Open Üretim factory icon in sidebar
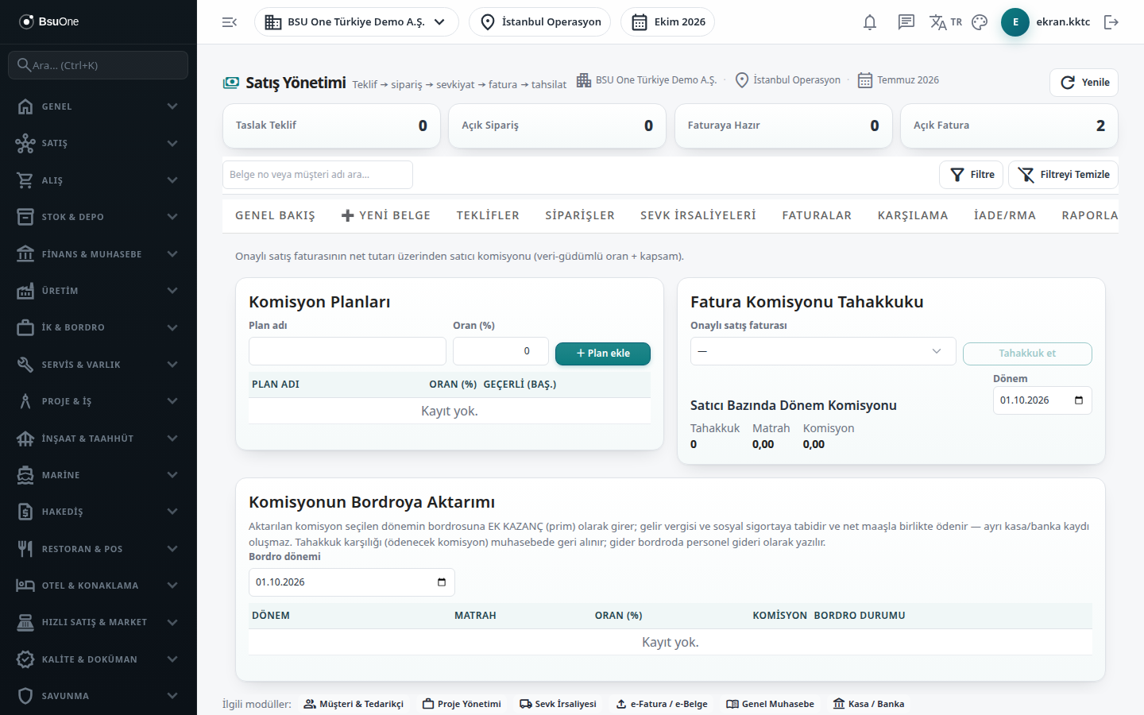The height and width of the screenshot is (715, 1144). point(25,291)
